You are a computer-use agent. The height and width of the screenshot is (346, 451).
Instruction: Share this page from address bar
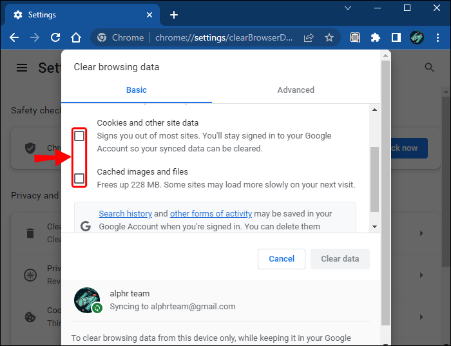click(x=309, y=37)
